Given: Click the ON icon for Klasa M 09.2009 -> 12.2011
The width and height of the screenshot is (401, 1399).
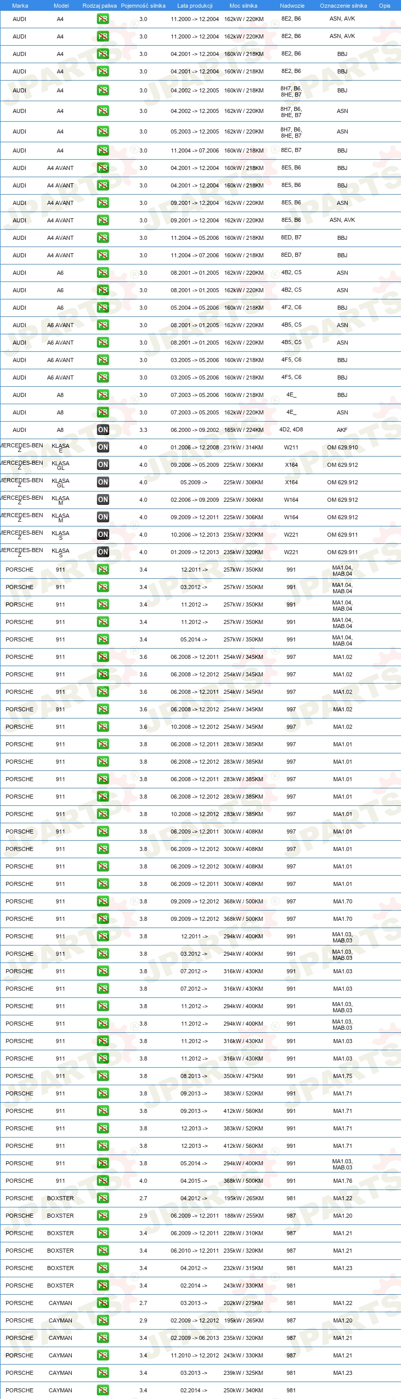Looking at the screenshot, I should (103, 517).
